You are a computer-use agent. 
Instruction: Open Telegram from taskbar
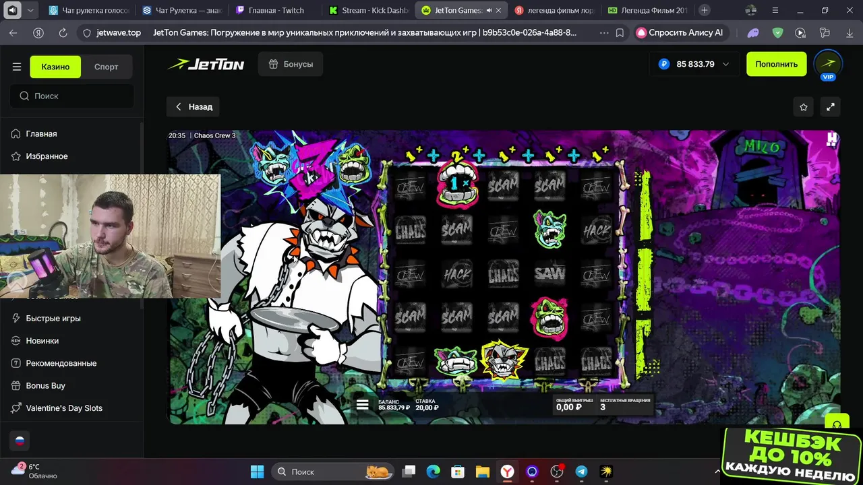click(x=581, y=472)
